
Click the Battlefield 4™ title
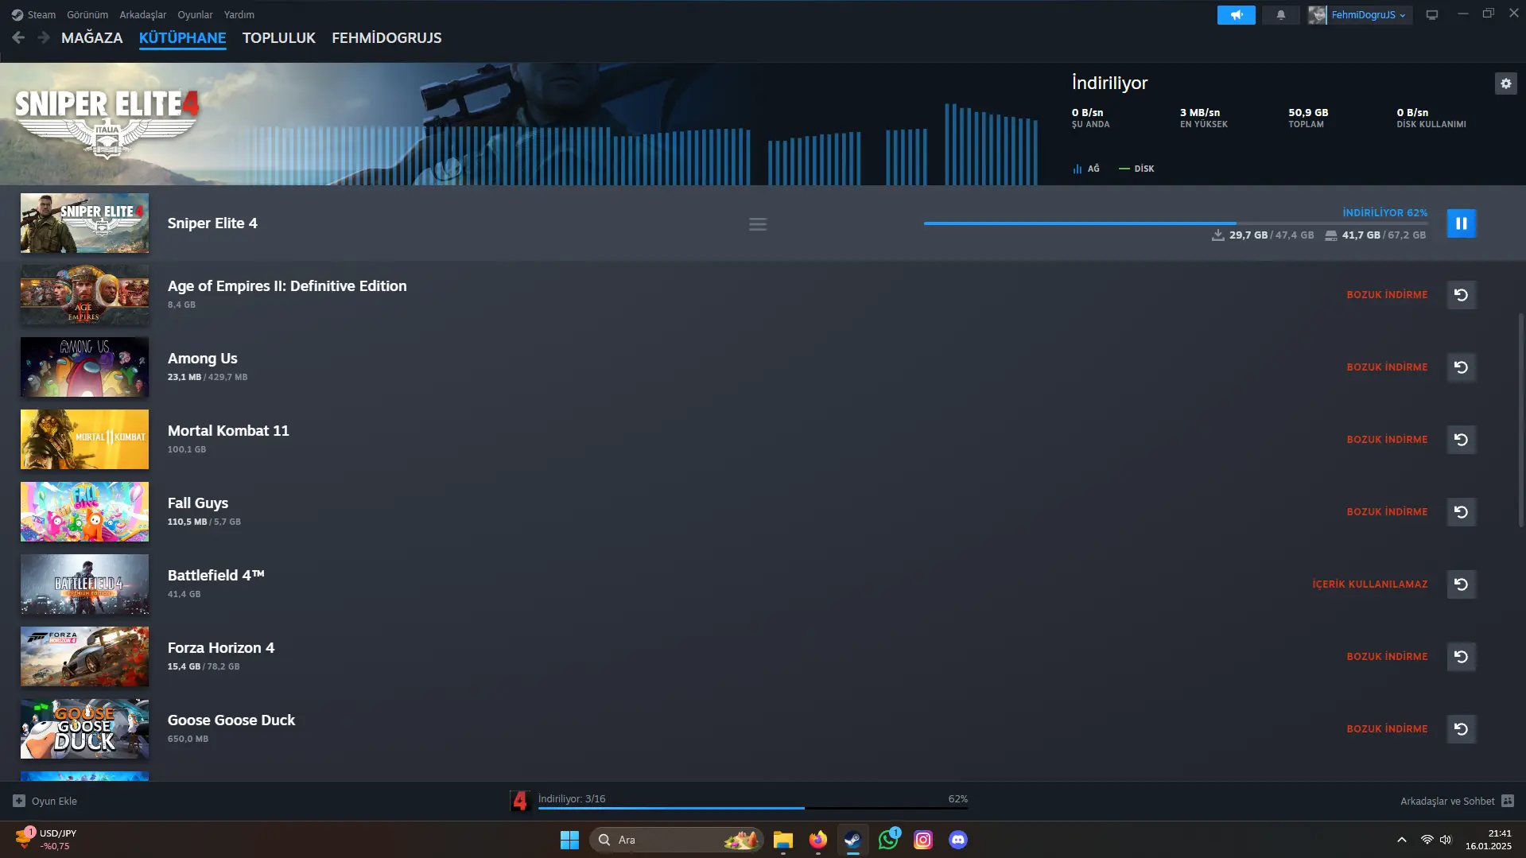pyautogui.click(x=216, y=576)
